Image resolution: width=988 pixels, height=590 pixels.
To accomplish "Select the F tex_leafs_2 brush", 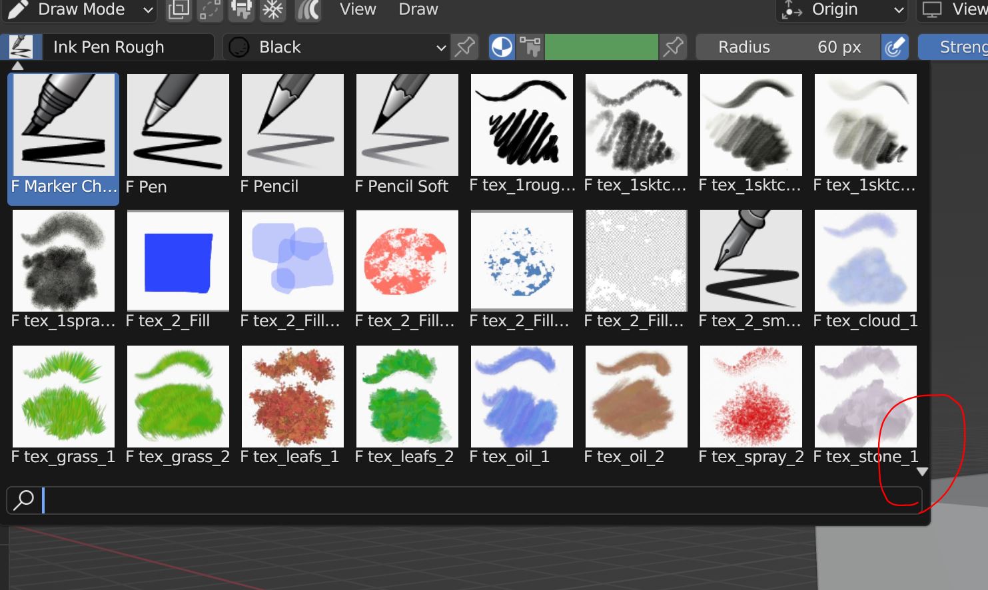I will pos(407,406).
